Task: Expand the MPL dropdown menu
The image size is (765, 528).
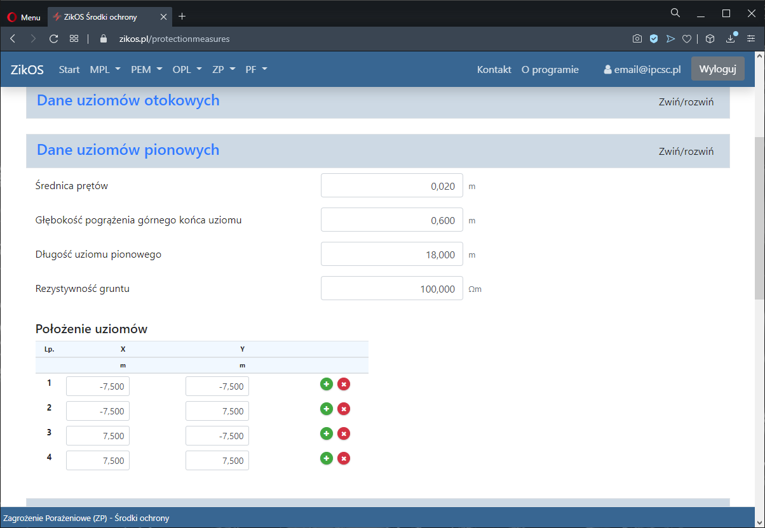Action: pos(105,70)
